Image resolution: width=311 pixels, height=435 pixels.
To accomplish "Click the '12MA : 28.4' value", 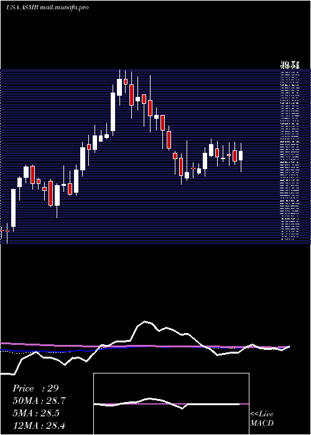I will [39, 425].
